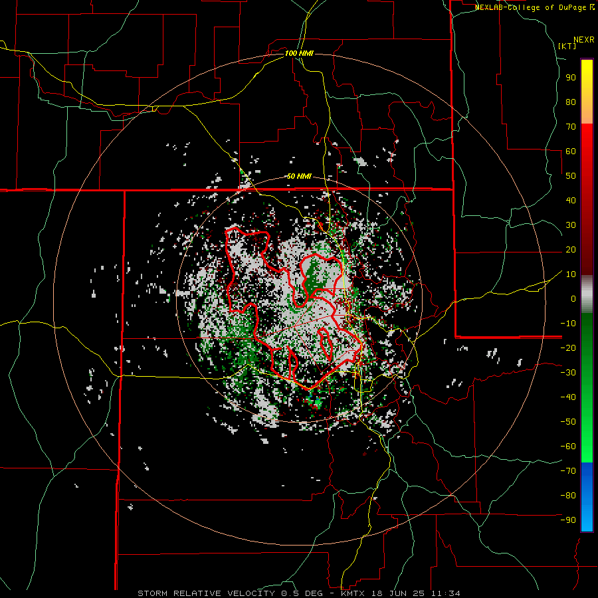
Task: Click the "100 NMI" range ring label
Action: 299,53
